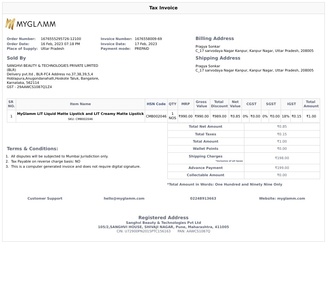The width and height of the screenshot is (327, 286).
Task: Click the Registered Address heading
Action: tap(163, 217)
